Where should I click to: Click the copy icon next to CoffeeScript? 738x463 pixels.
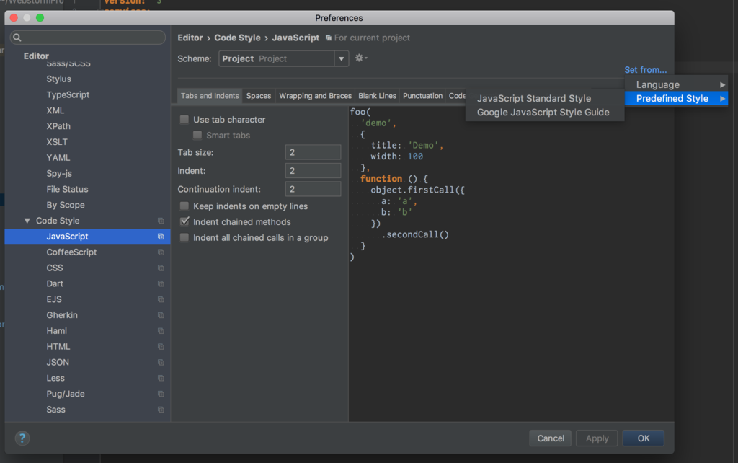point(161,252)
